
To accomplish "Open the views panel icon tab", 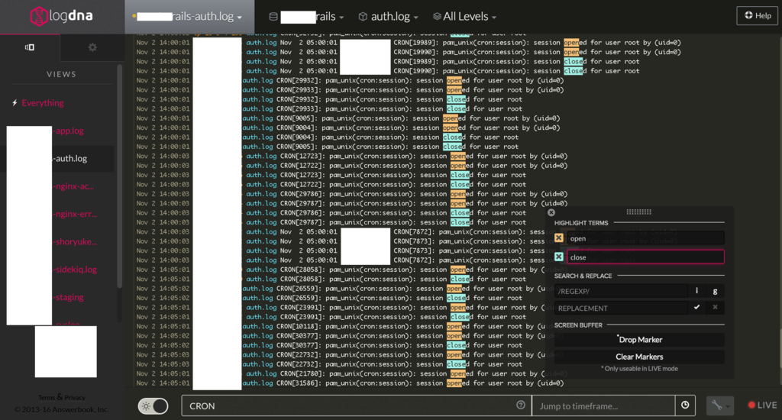I will pos(30,47).
